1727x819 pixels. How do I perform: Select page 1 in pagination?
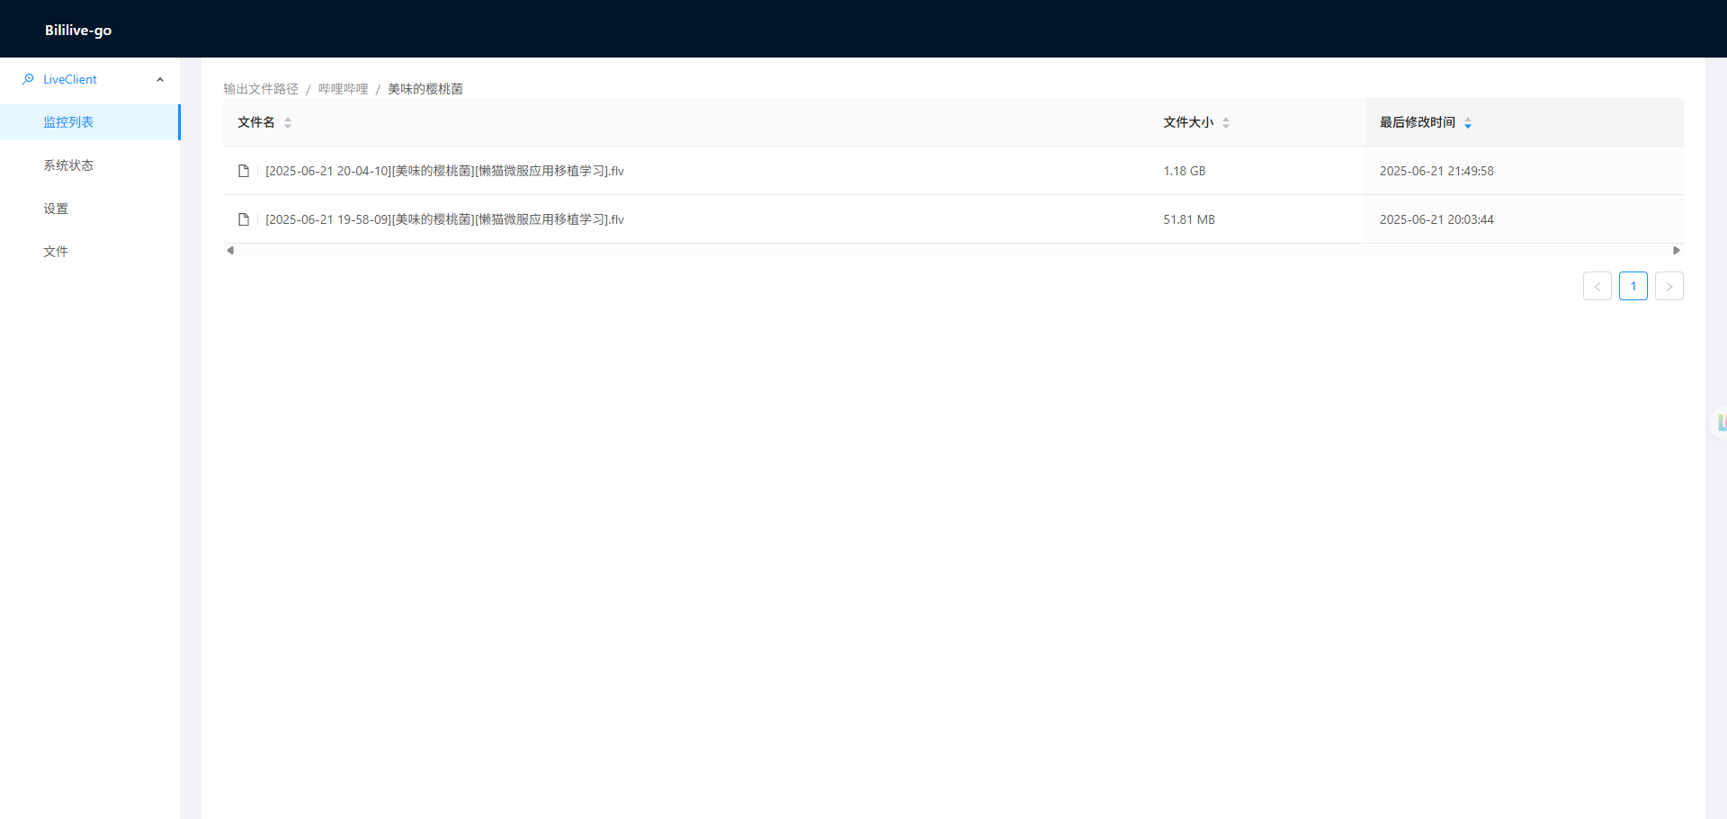point(1633,286)
